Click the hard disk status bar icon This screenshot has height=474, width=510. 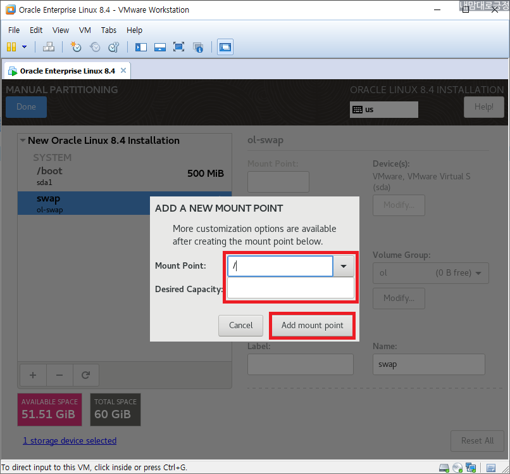(x=444, y=468)
